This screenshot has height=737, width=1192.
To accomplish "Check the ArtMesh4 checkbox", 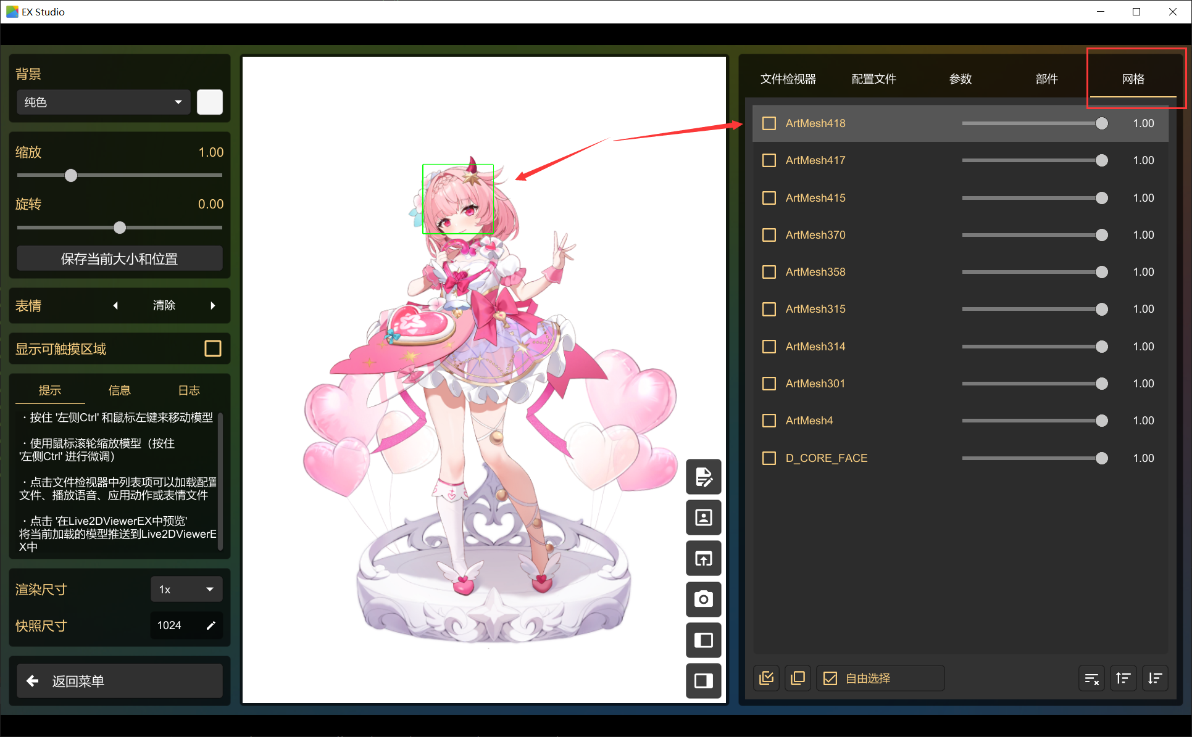I will pos(769,421).
